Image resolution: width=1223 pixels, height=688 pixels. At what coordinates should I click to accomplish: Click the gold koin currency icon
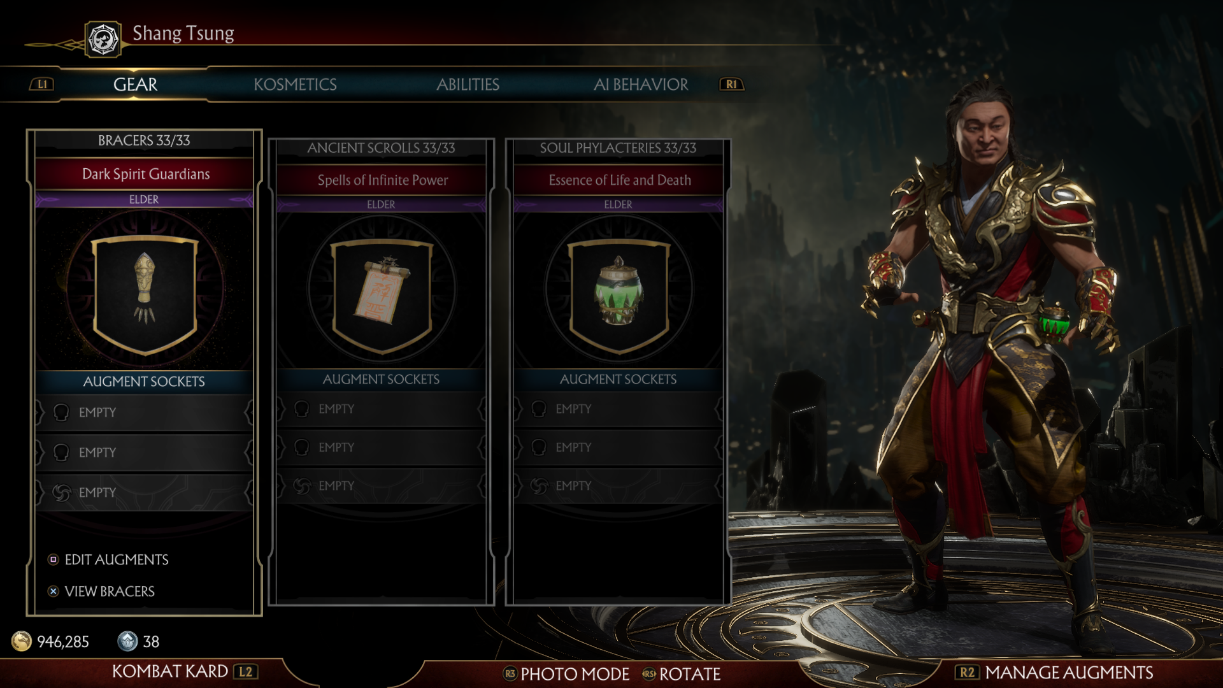point(22,641)
